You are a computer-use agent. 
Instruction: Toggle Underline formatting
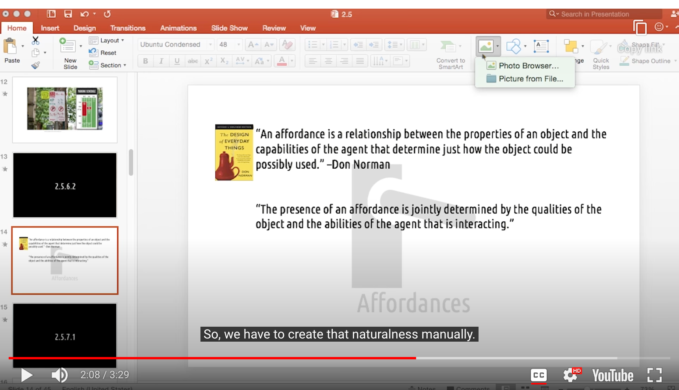[x=177, y=61]
